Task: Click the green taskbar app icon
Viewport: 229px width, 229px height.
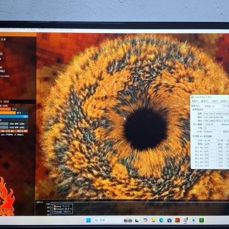Action: [202, 220]
